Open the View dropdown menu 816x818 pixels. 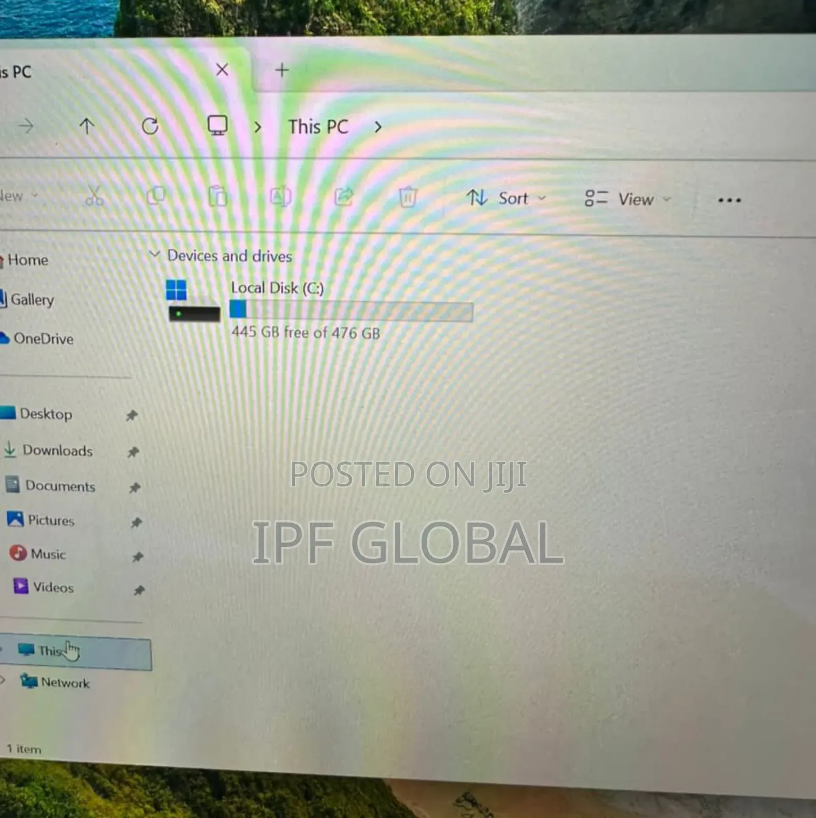coord(627,199)
